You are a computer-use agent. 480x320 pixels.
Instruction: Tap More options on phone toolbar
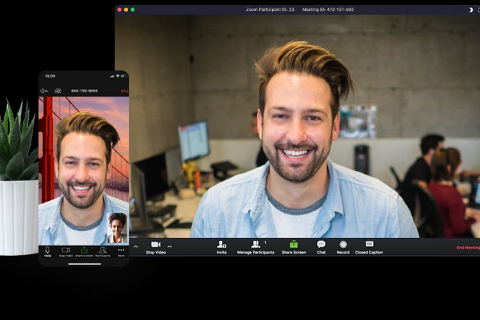coord(121,252)
